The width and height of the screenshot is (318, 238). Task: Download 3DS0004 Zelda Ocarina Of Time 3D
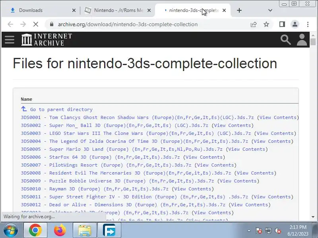(134, 141)
